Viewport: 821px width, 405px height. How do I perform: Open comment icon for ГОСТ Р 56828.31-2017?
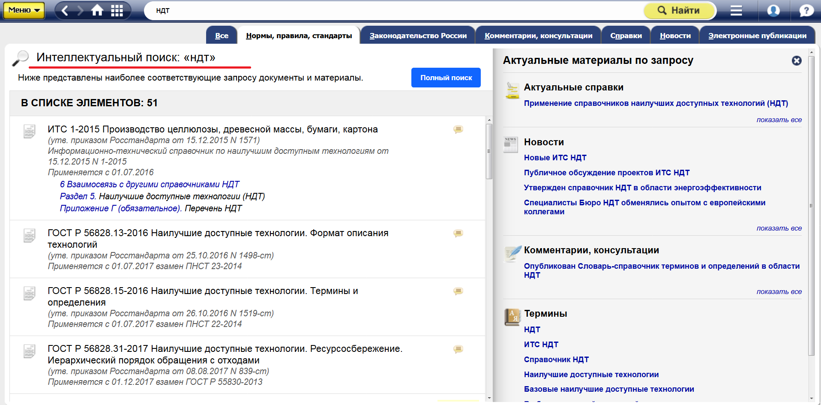click(x=458, y=349)
